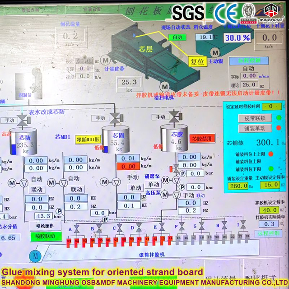Toggle the green 喷胶联动 linkage button
289x289 pixels.
tap(45, 236)
